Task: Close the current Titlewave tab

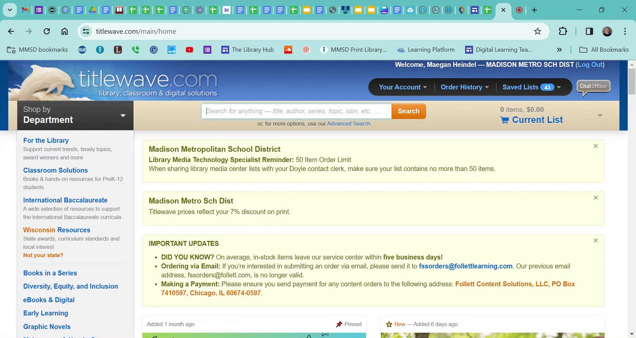Action: click(x=503, y=10)
